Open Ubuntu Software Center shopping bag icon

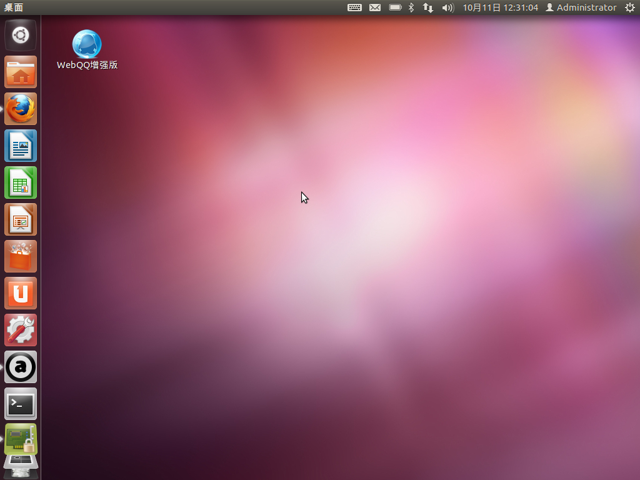(21, 256)
